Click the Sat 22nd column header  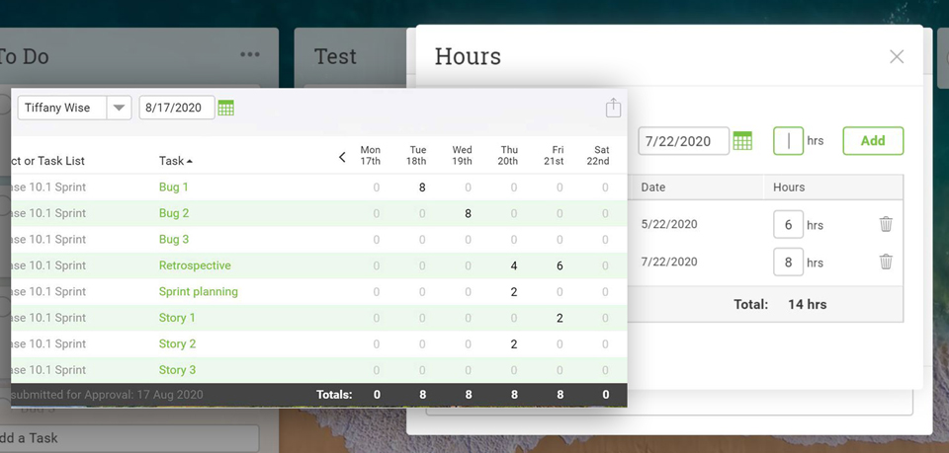[x=598, y=155]
